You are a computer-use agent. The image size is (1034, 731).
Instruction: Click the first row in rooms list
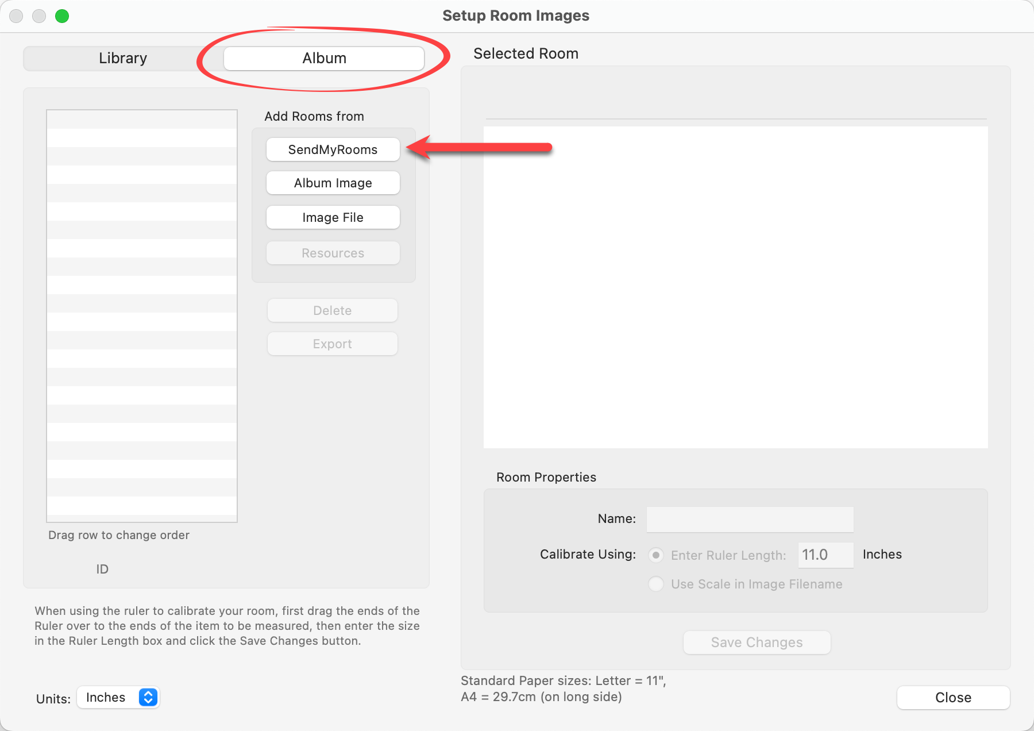pos(142,120)
